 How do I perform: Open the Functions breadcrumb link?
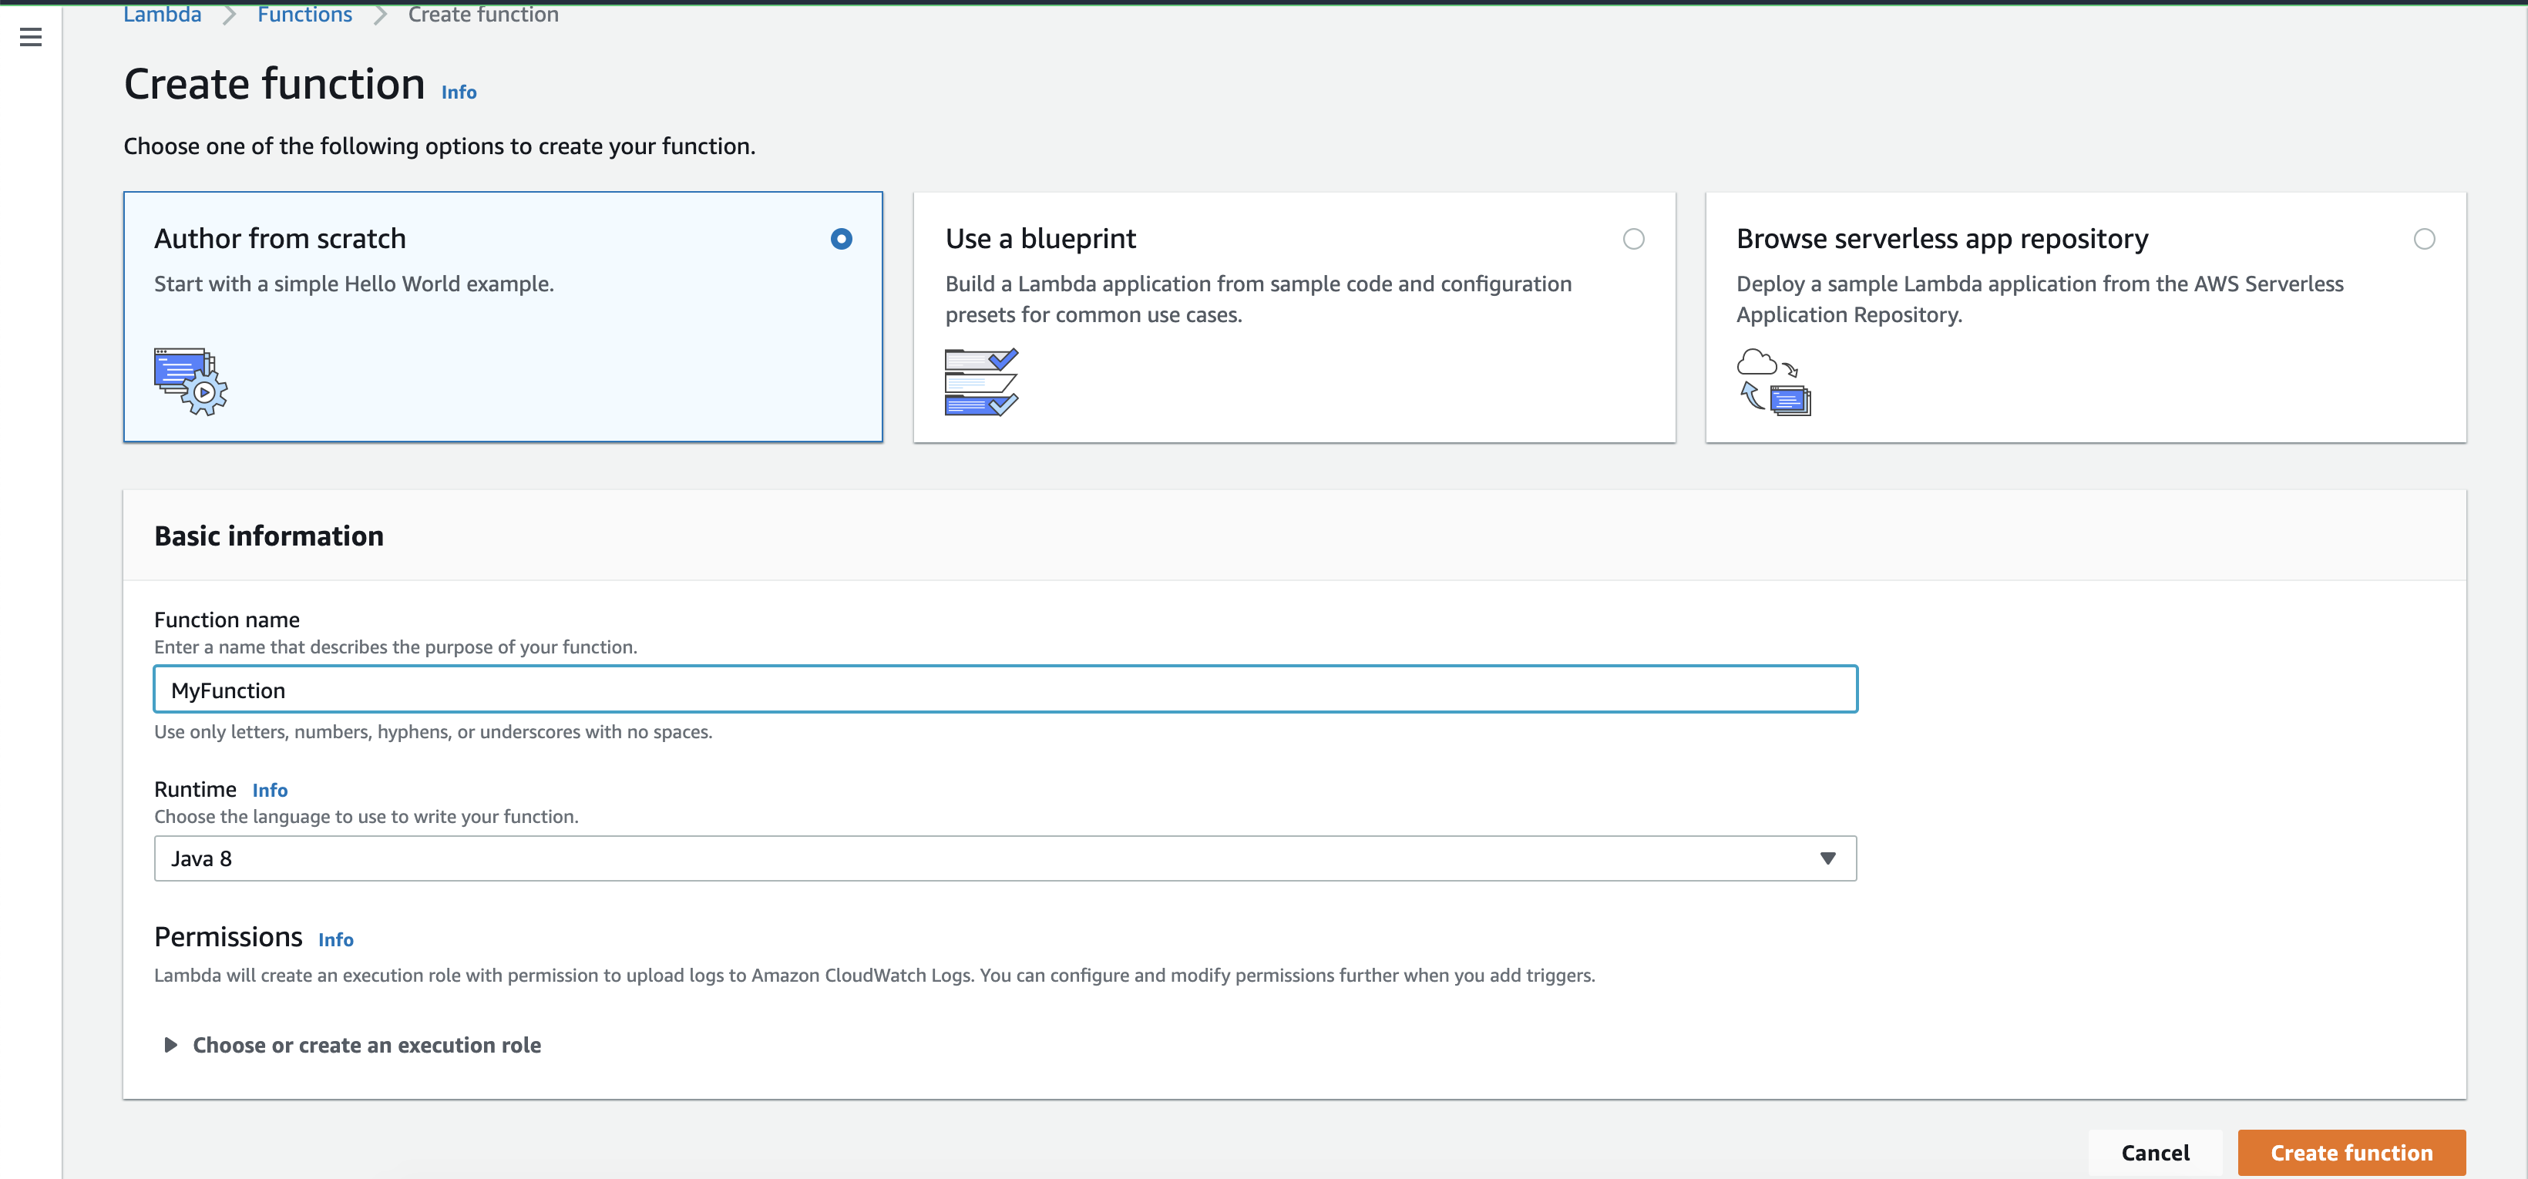[304, 14]
